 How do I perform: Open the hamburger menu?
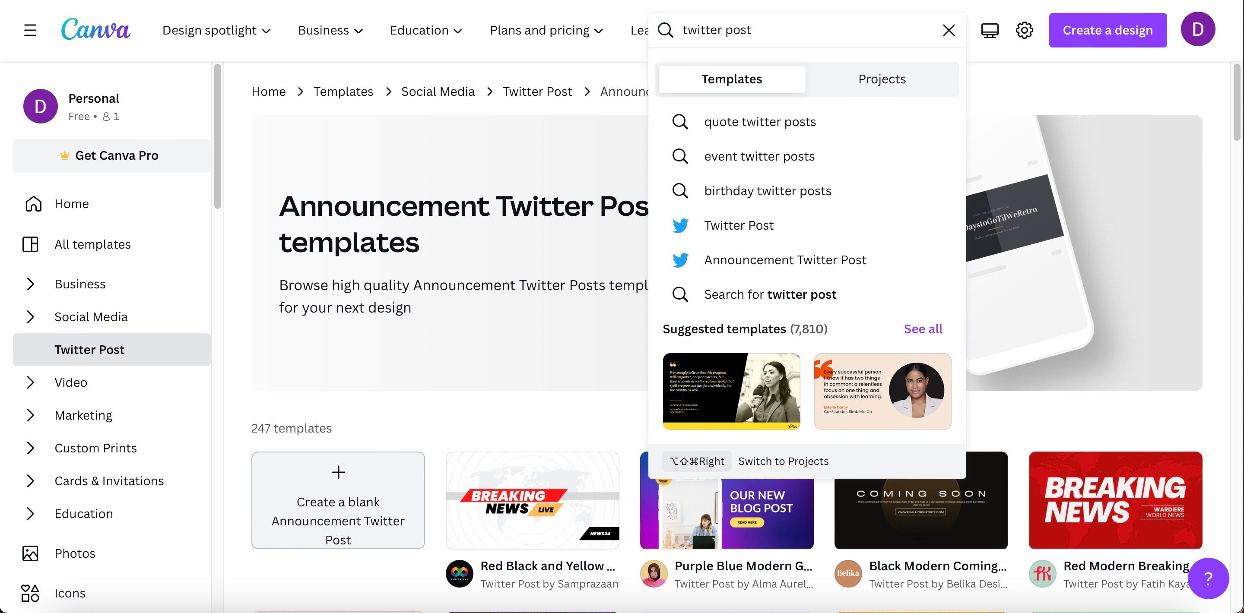tap(29, 30)
